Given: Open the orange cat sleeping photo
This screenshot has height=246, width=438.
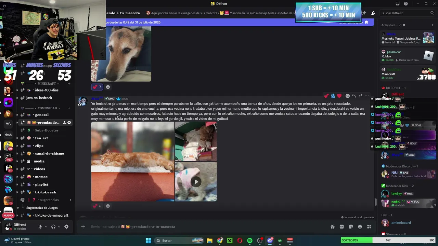Looking at the screenshot, I should (133, 162).
